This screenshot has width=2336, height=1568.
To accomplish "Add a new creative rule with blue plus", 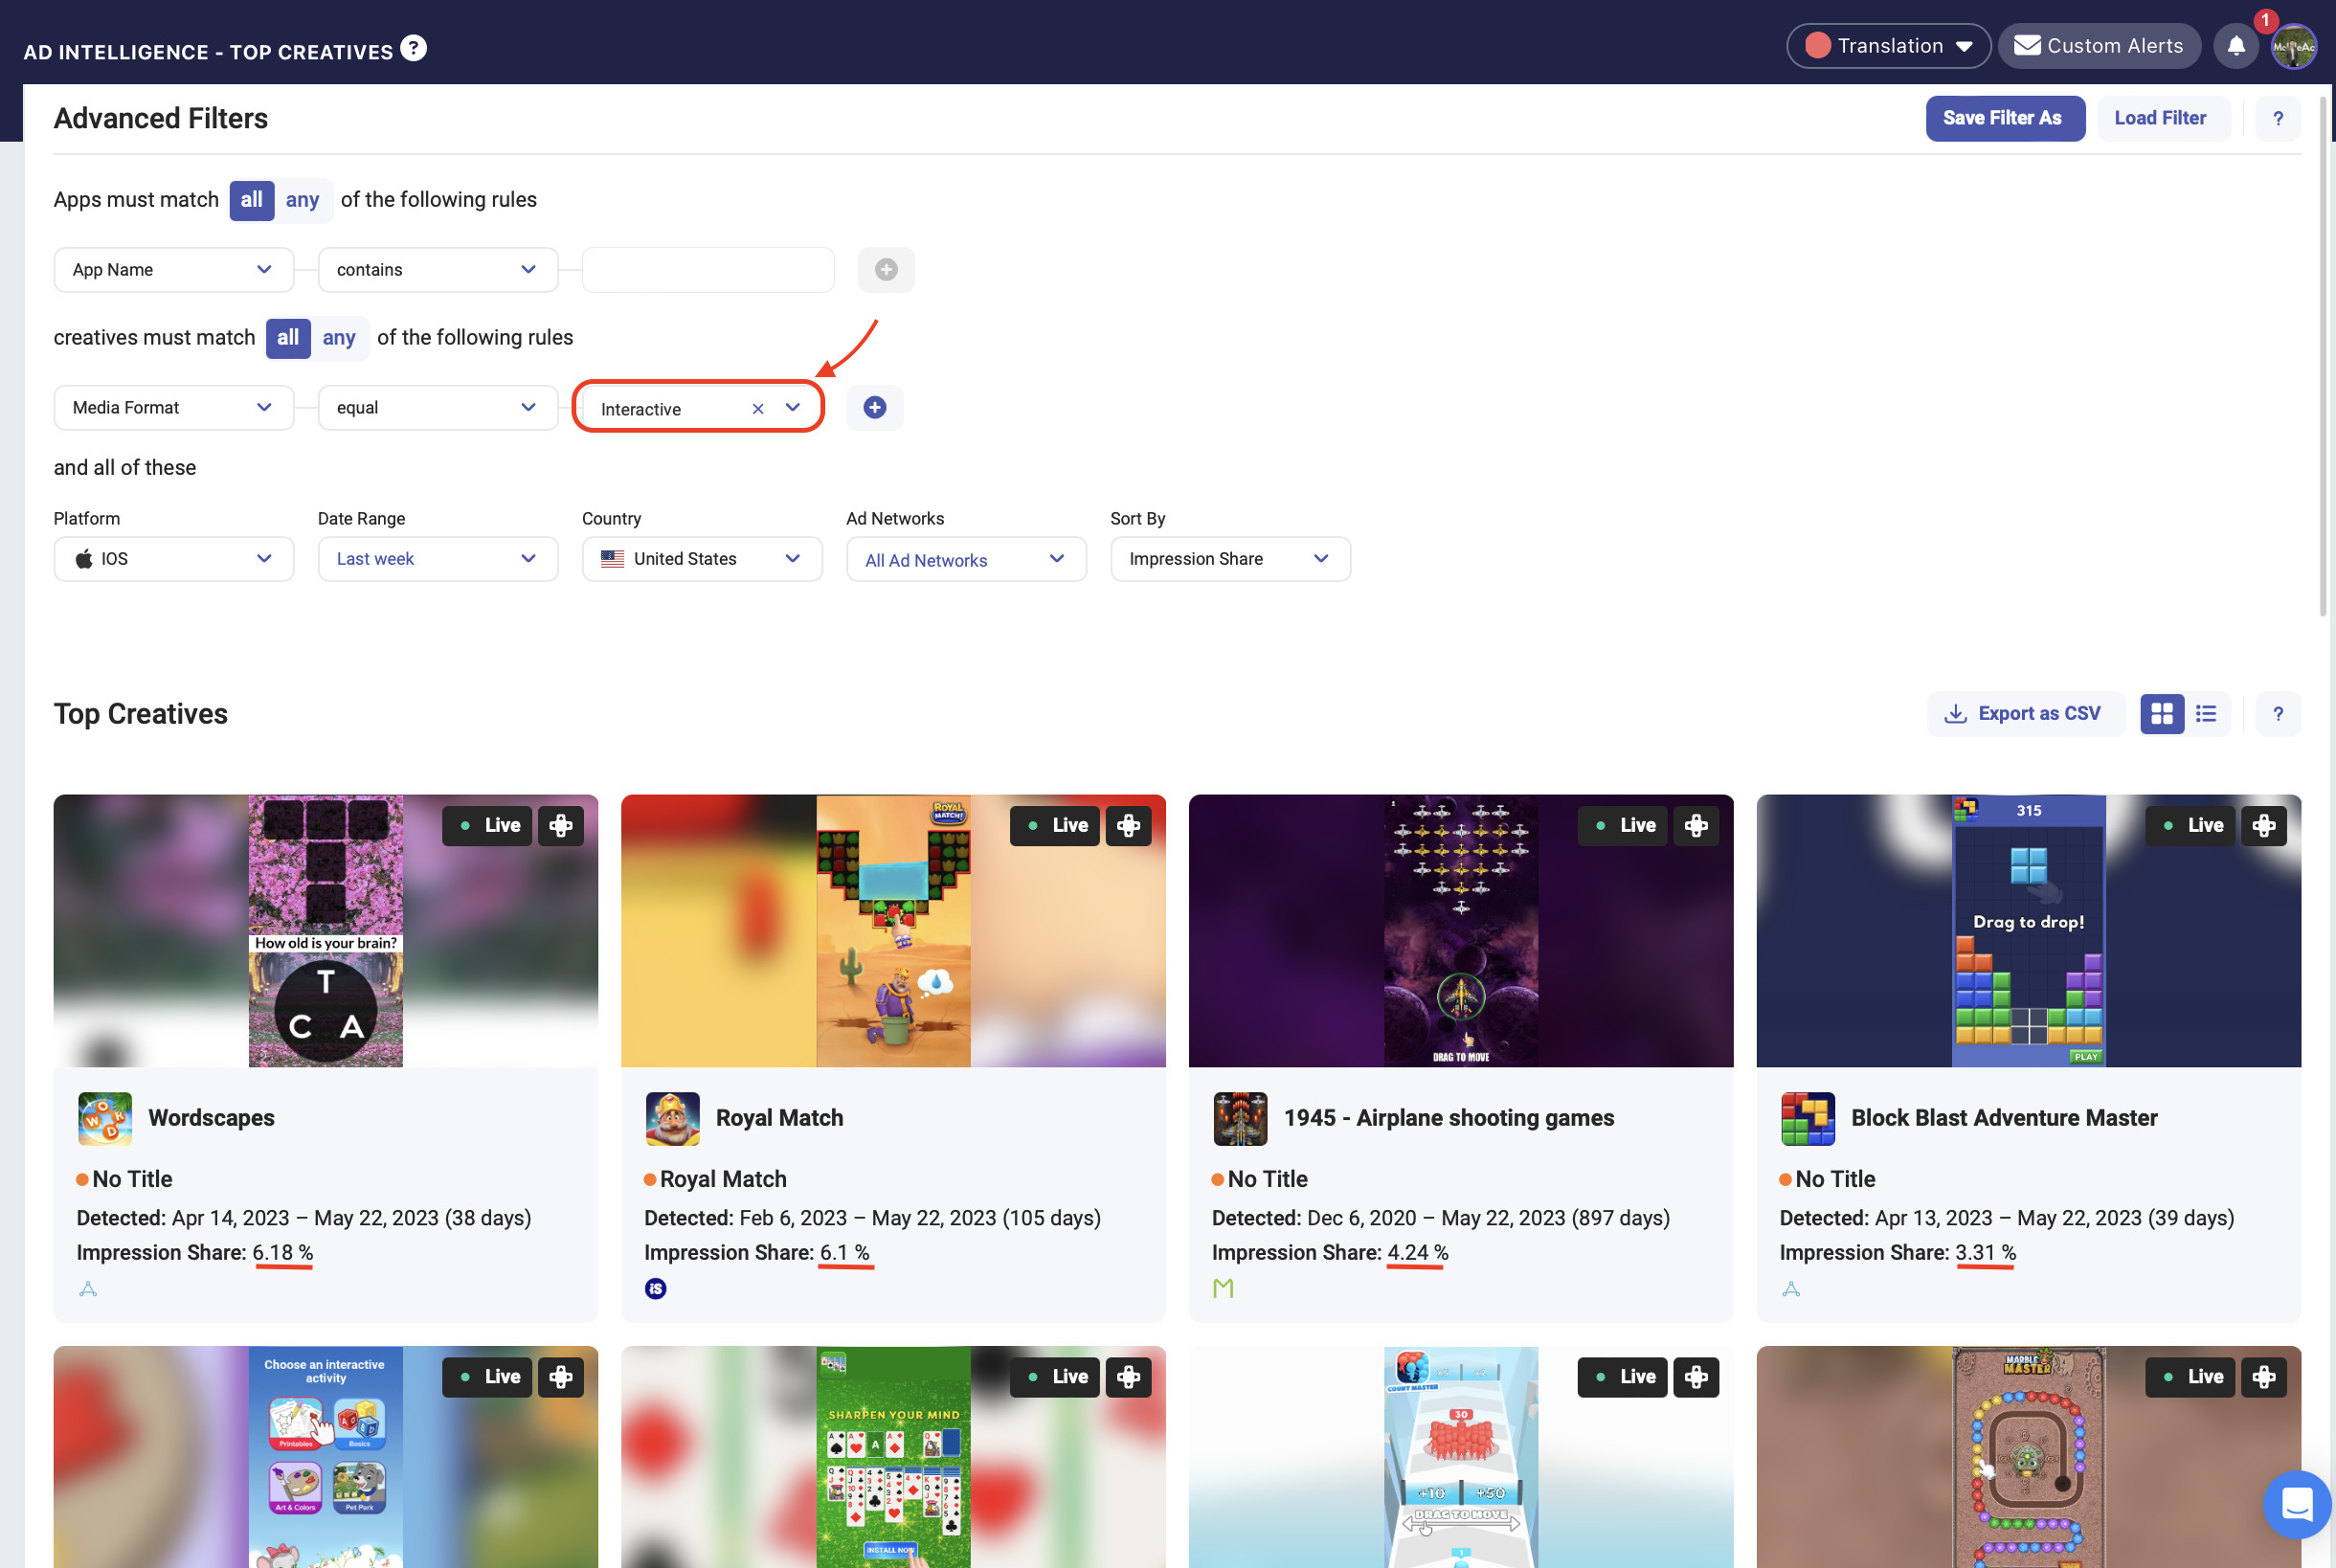I will 874,407.
